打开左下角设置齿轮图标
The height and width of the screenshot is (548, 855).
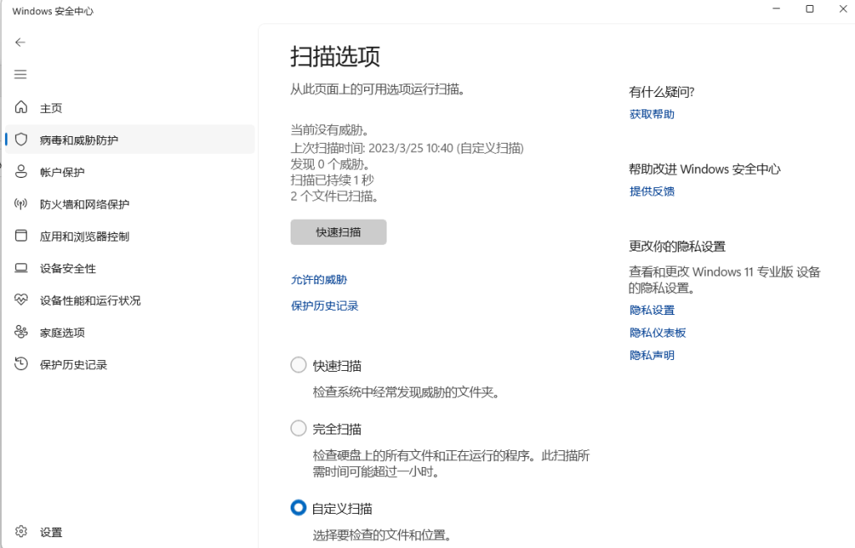(20, 531)
